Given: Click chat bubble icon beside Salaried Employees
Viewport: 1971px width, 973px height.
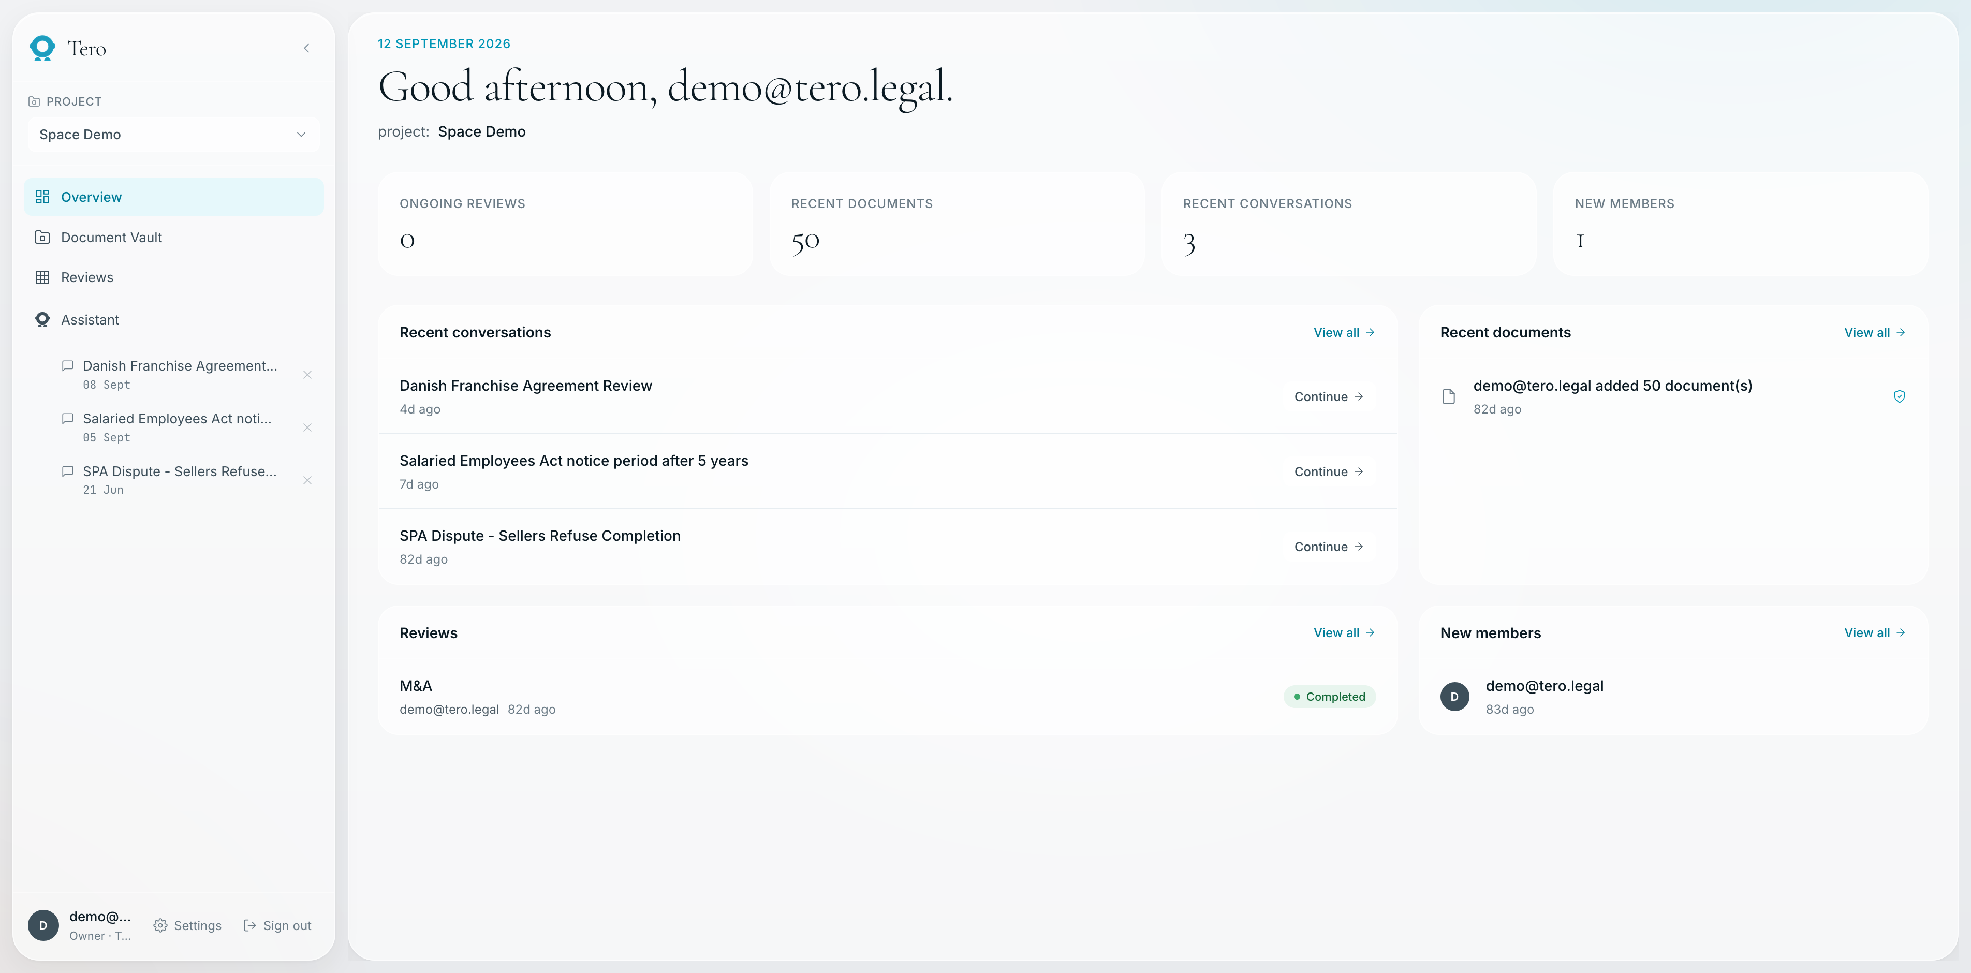Looking at the screenshot, I should click(67, 418).
